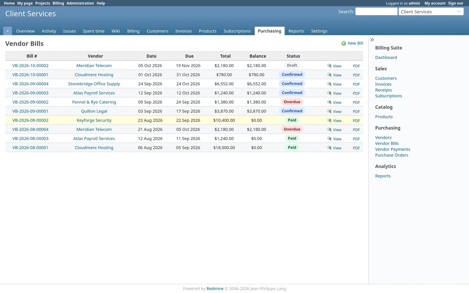The height and width of the screenshot is (293, 469).
Task: Open the Reports project tab
Action: (296, 31)
